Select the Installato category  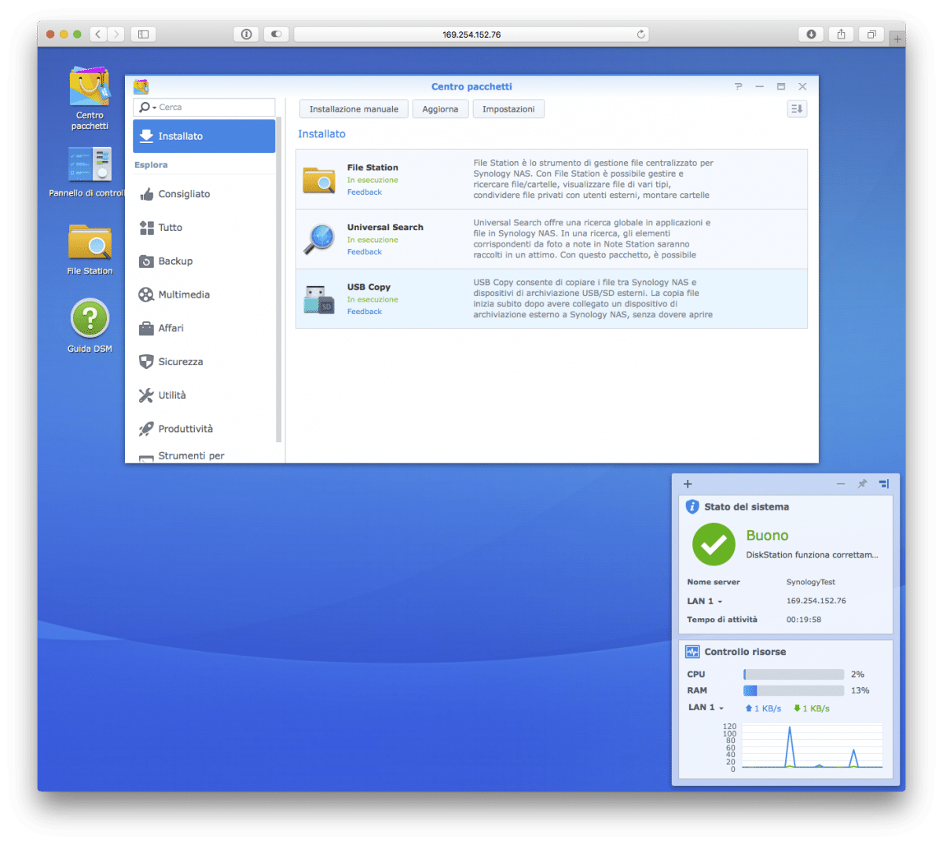click(204, 136)
